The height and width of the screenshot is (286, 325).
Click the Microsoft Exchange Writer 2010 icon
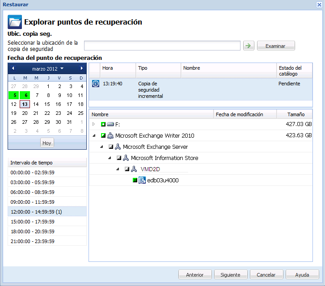110,135
